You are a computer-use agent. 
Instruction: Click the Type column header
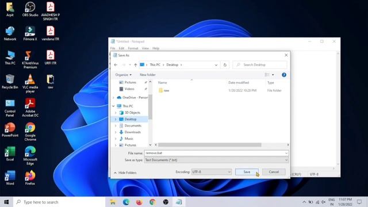(271, 83)
